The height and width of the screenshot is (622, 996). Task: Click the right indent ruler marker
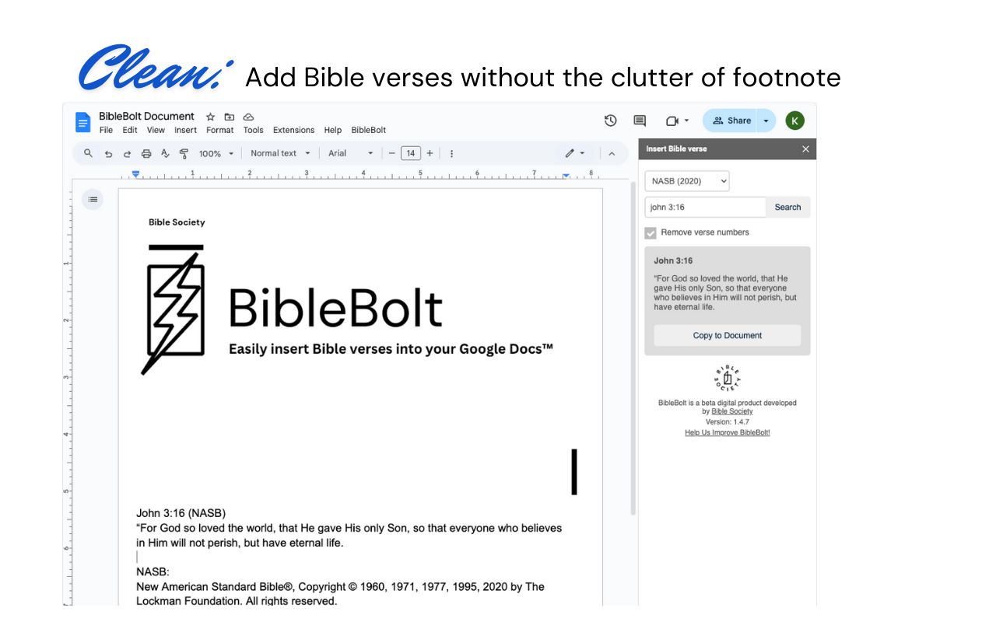click(x=566, y=176)
